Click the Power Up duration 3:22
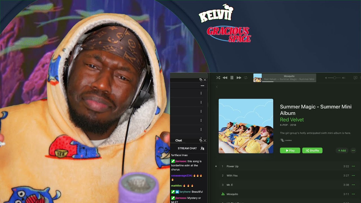361x203 pixels. (x=346, y=166)
